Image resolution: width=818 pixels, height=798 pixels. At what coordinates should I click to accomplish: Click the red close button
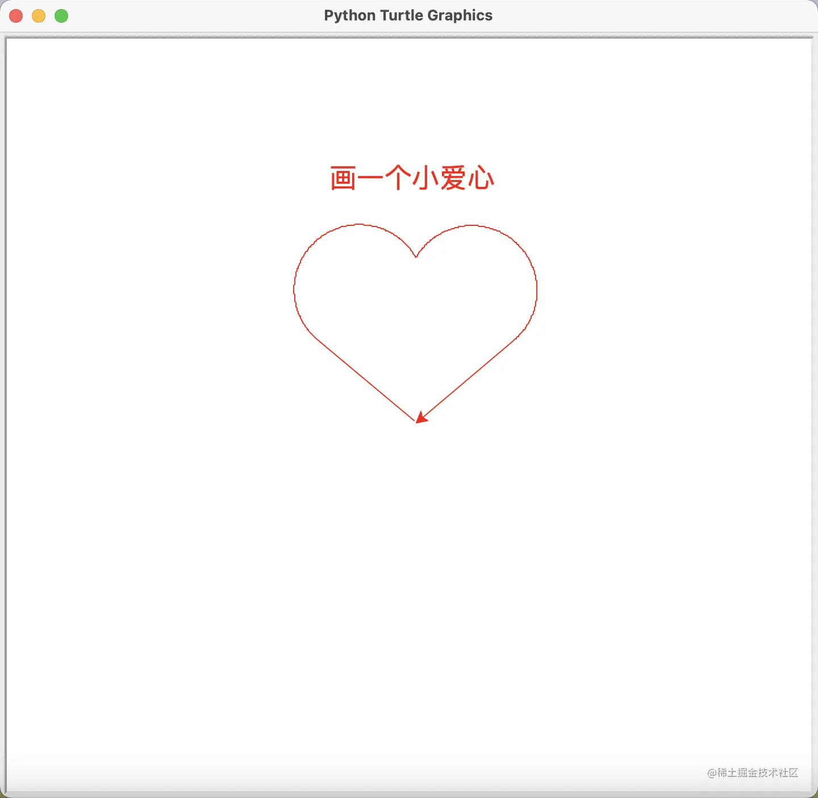[x=16, y=16]
